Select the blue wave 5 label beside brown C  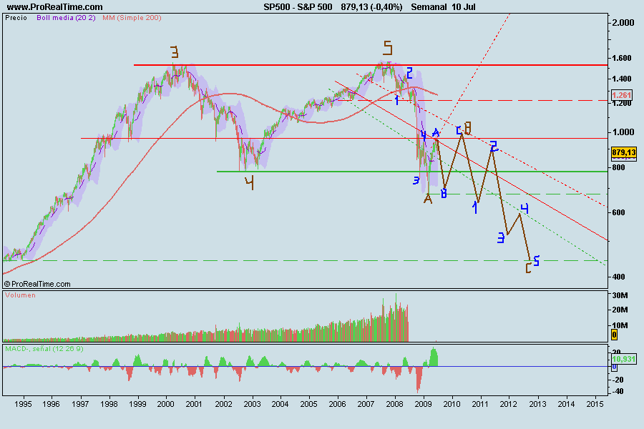(x=537, y=261)
